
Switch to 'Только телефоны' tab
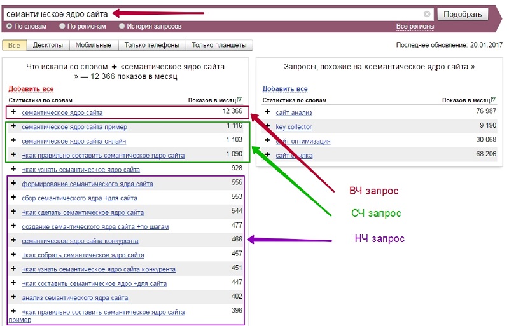point(152,45)
